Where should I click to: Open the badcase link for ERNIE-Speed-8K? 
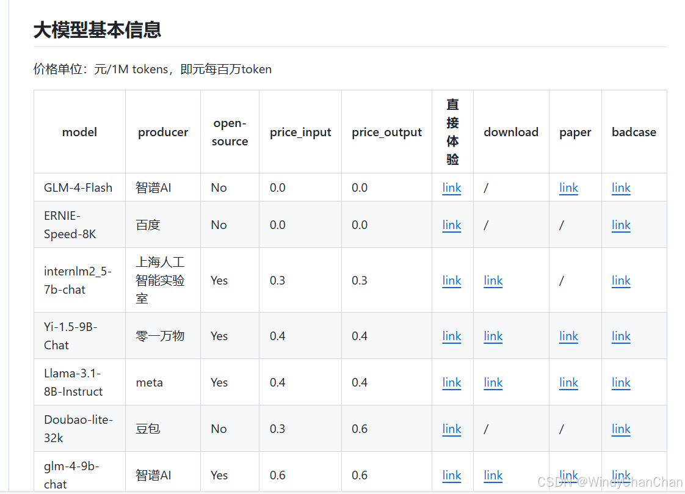[621, 225]
